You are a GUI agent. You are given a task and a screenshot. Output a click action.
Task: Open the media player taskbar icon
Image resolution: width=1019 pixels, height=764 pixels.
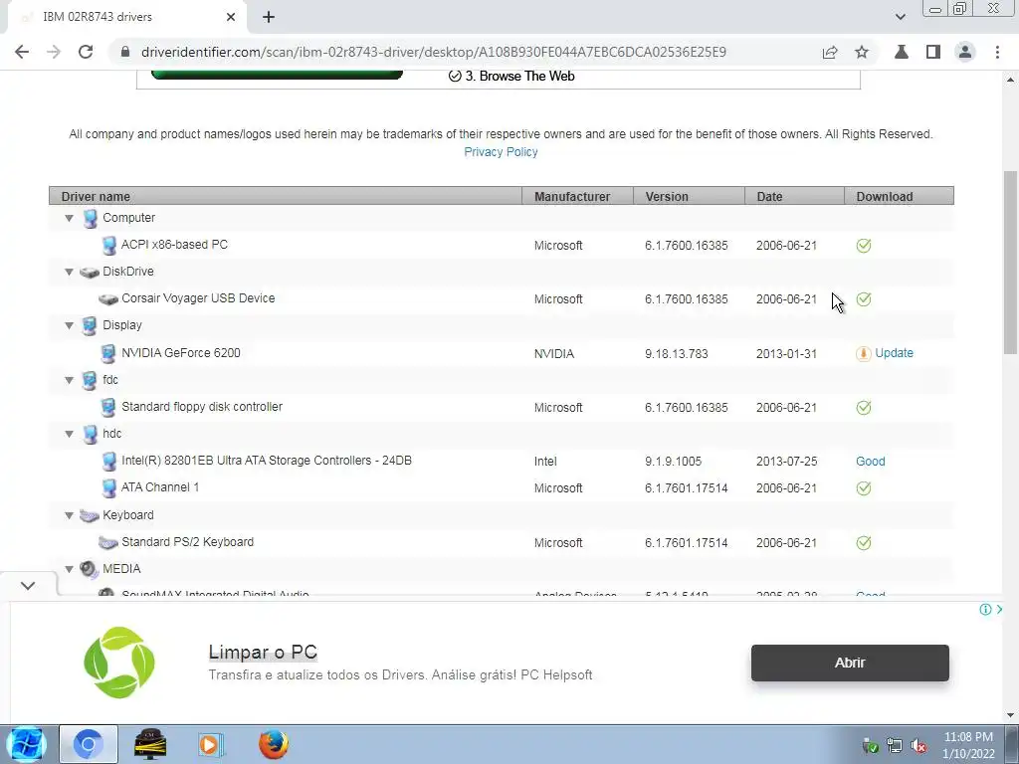click(x=211, y=744)
